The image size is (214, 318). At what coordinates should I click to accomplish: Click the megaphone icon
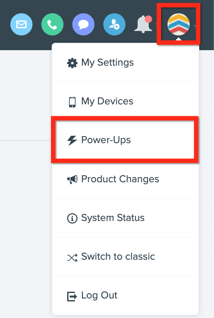(x=72, y=180)
